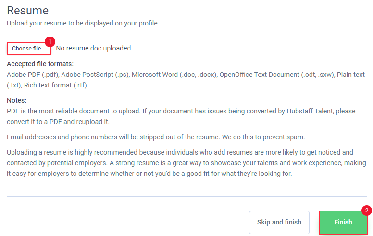The height and width of the screenshot is (236, 373).
Task: Click the Uploading a resume is highly recommended paragraph
Action: pyautogui.click(x=186, y=163)
